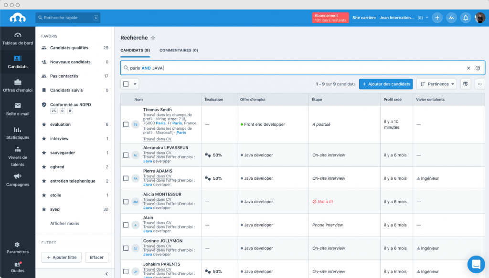
Task: Open the column layout settings icon
Action: click(466, 84)
